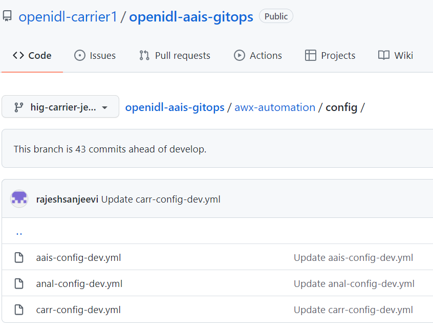Click the Code angle-brackets icon
433x332 pixels.
tap(18, 55)
